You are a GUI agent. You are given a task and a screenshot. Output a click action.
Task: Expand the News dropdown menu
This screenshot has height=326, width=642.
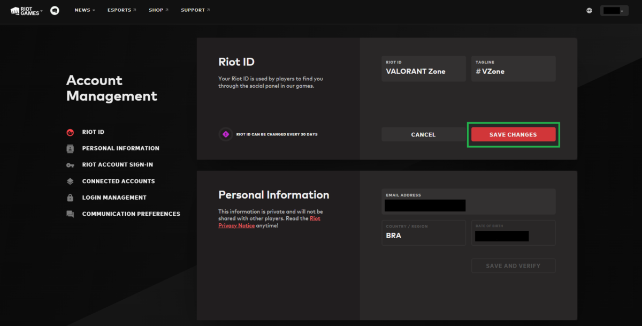(x=85, y=10)
